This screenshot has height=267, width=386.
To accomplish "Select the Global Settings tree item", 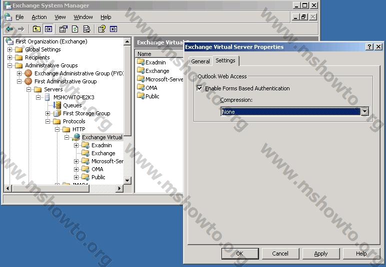I will pos(43,49).
